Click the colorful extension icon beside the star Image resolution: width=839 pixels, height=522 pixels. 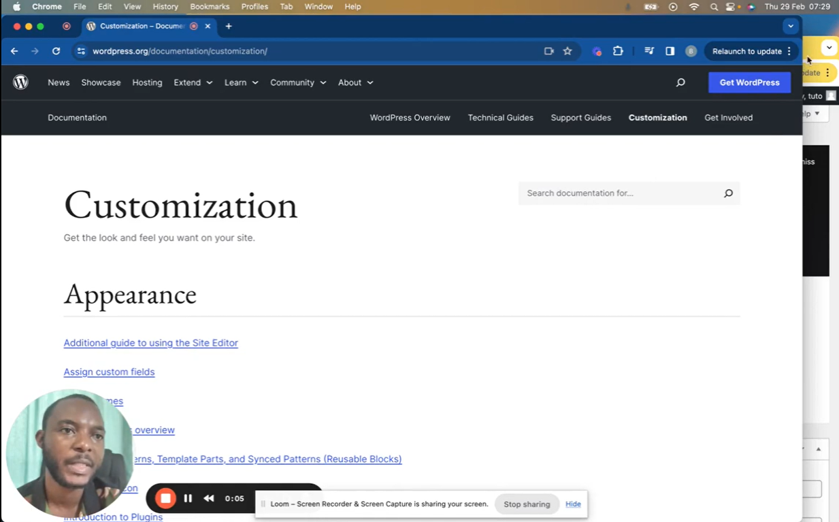pyautogui.click(x=597, y=51)
